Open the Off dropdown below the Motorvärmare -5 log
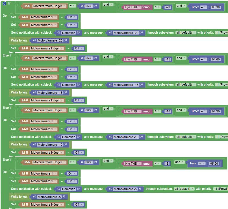Image resolution: width=228 pixels, height=209 pixels. click(x=79, y=204)
